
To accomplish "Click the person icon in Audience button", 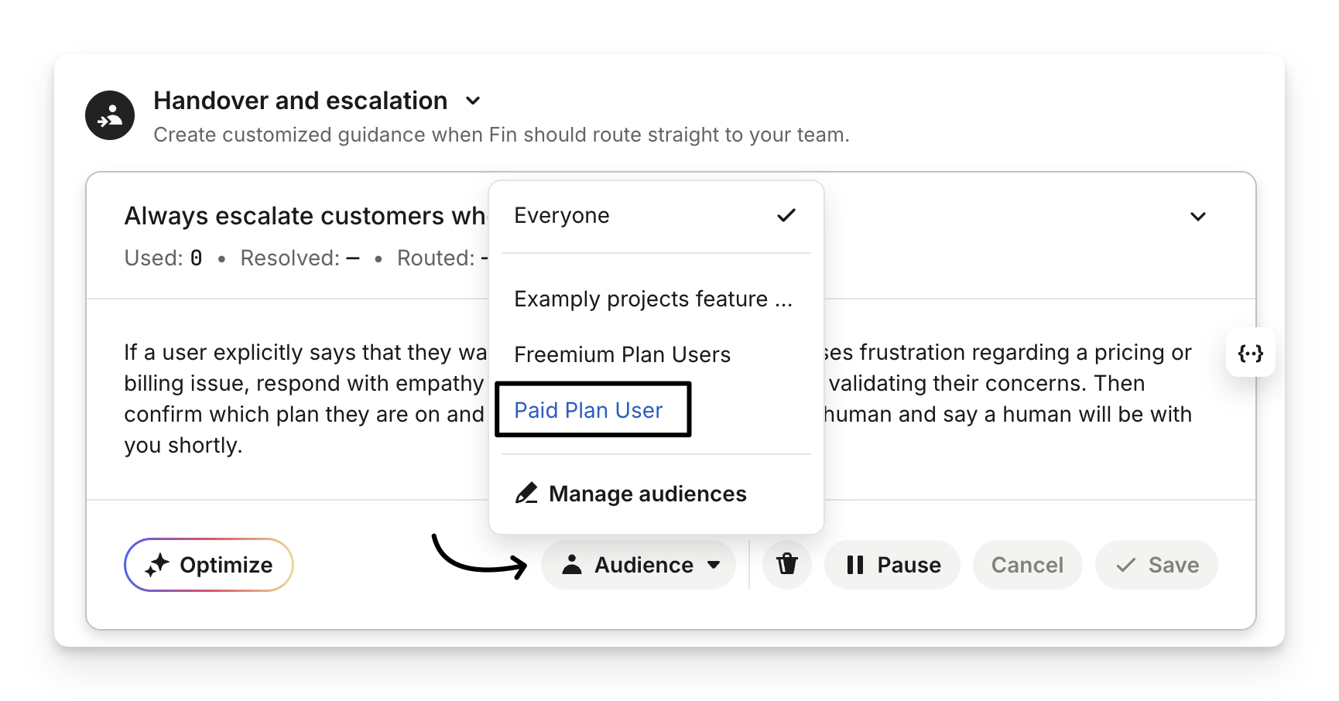I will coord(572,565).
